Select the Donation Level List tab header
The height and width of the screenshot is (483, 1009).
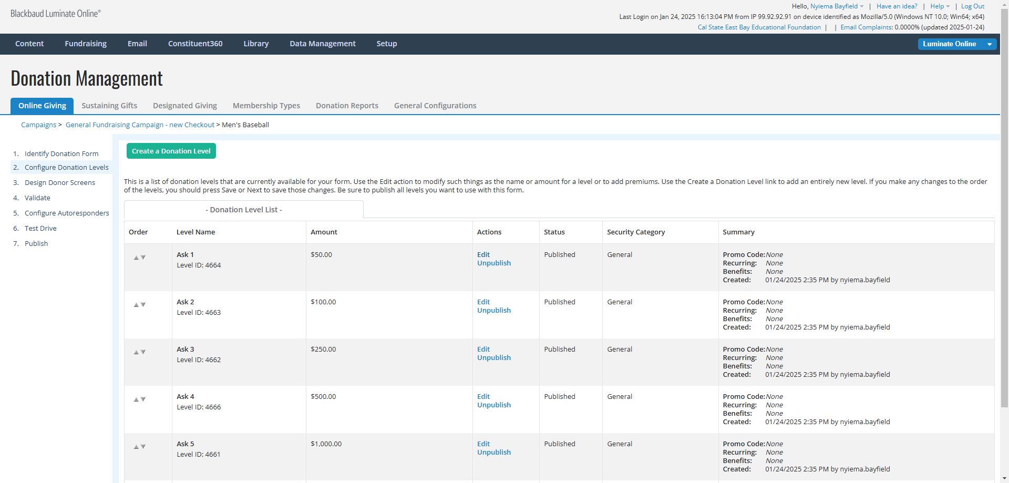(244, 209)
